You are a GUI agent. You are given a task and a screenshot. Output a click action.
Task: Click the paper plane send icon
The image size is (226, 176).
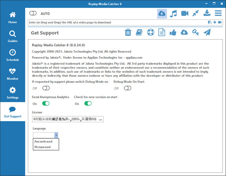coord(207,33)
